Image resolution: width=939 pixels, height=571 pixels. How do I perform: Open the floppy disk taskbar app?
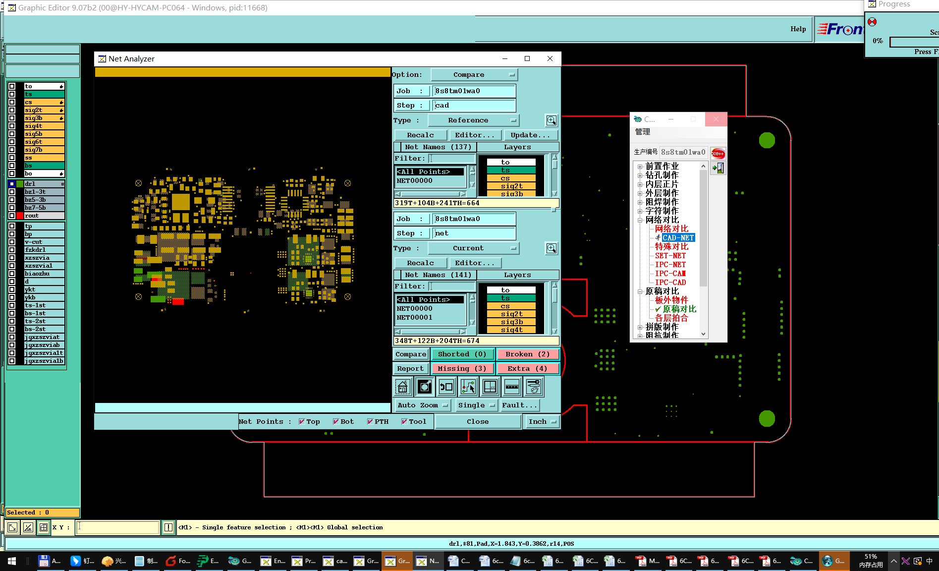(x=50, y=561)
